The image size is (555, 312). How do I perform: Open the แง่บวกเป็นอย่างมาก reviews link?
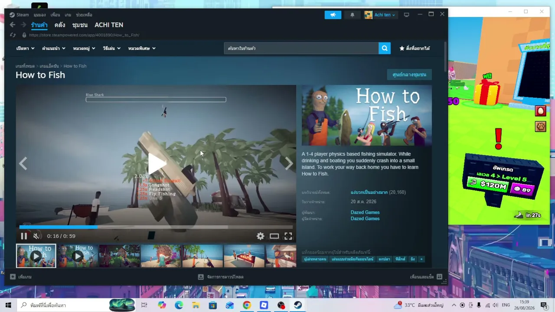pyautogui.click(x=369, y=192)
